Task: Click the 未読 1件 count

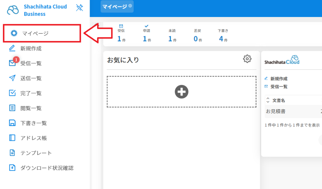Action: (x=172, y=39)
